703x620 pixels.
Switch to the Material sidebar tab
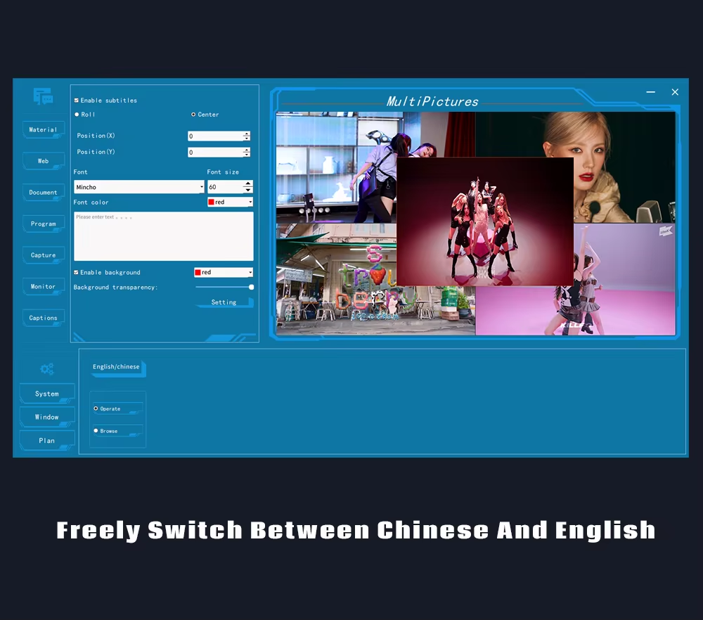[44, 130]
